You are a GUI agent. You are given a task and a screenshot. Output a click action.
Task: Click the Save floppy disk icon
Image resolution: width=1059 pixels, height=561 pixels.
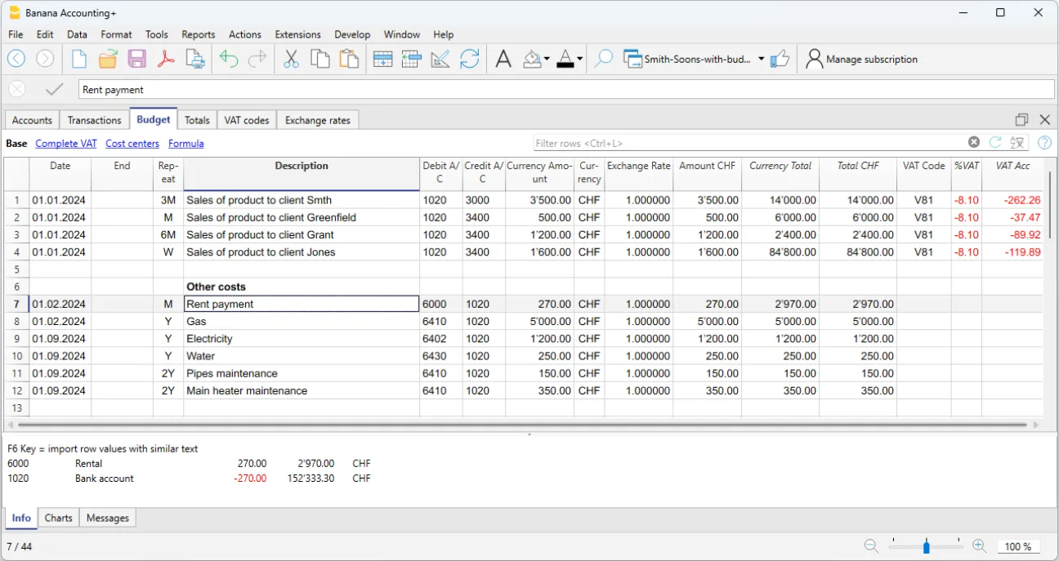pyautogui.click(x=136, y=59)
